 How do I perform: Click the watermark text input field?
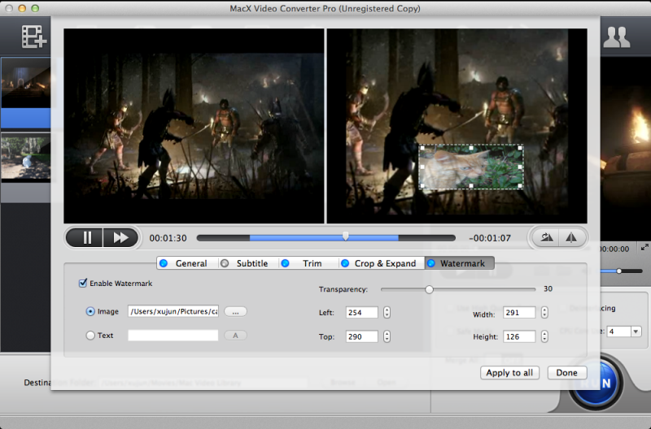coord(173,336)
